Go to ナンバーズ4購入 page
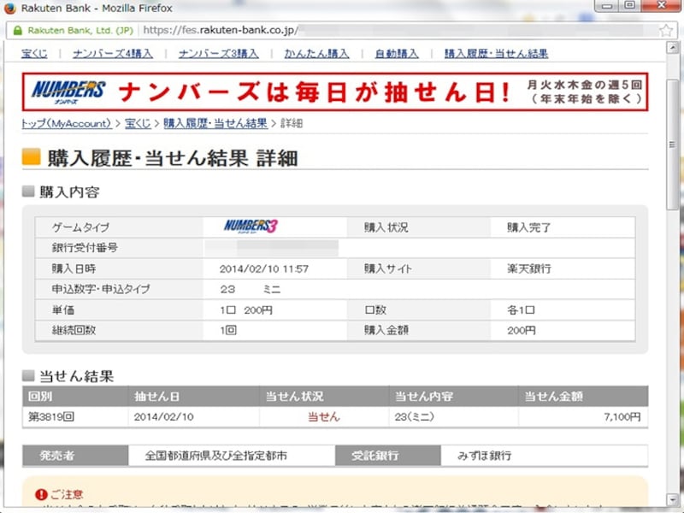This screenshot has width=684, height=513. (113, 53)
